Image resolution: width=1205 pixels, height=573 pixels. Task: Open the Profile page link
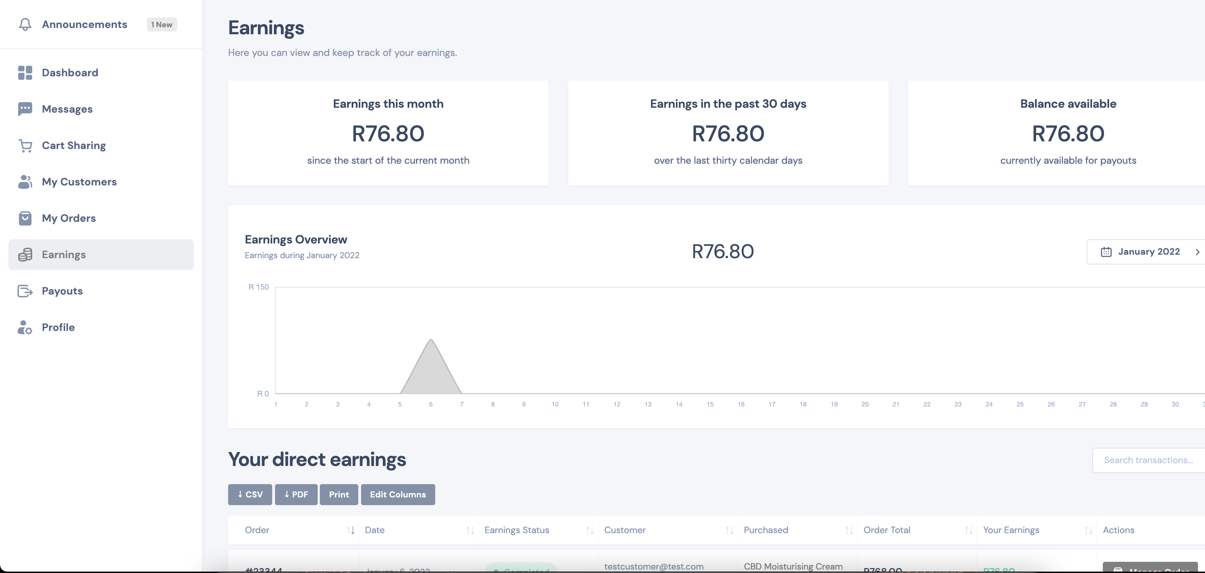101,327
